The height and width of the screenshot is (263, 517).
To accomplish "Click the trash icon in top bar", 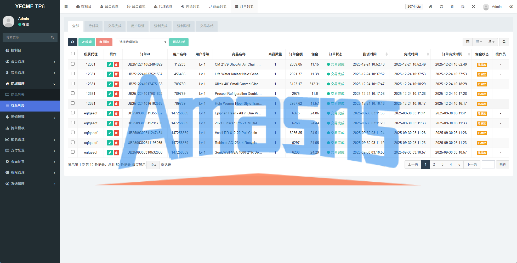I will (x=452, y=7).
